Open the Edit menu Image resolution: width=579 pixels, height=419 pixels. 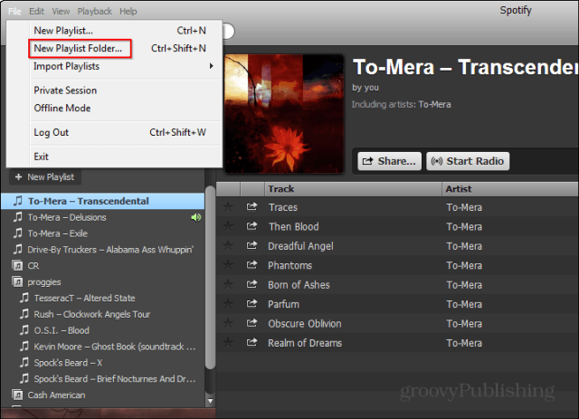36,12
